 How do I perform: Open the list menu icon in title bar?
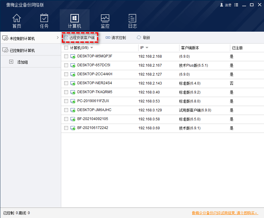click(x=236, y=5)
